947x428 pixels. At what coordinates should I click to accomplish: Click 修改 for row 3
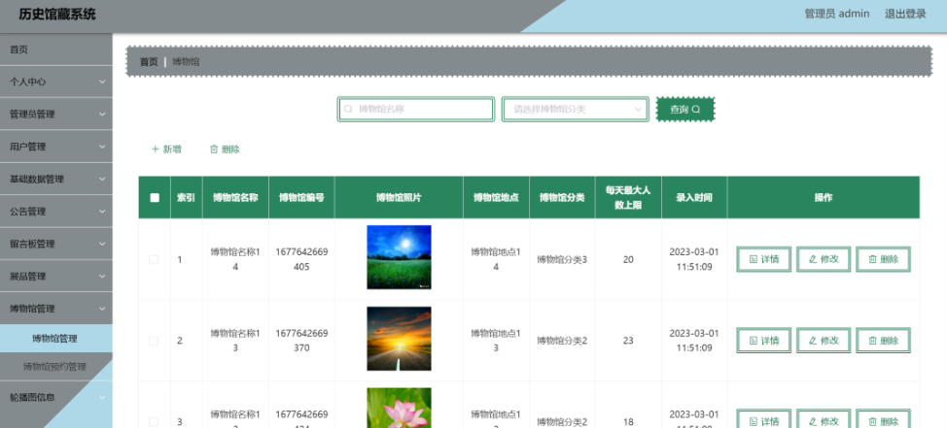(824, 421)
